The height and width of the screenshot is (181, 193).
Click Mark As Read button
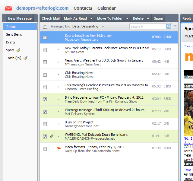click(x=75, y=18)
